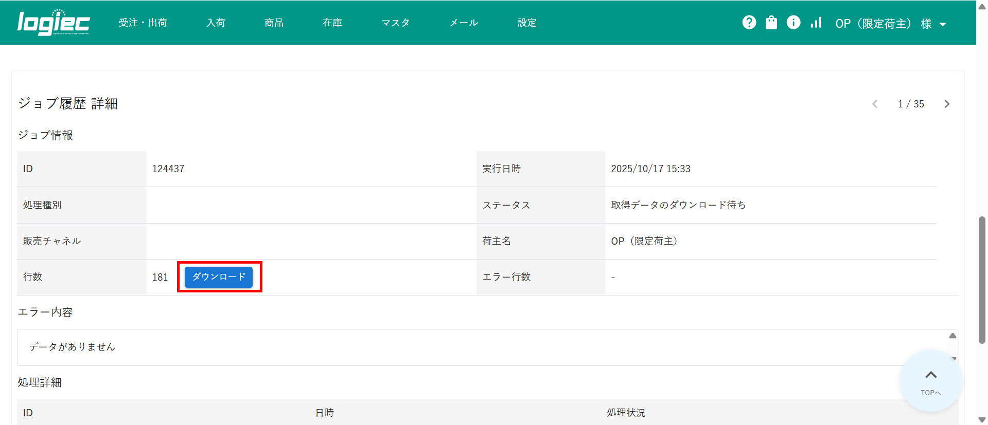Open the 入荷 menu
The image size is (988, 425).
click(x=216, y=23)
